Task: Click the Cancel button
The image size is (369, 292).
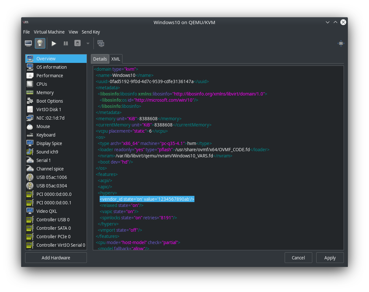Action: pyautogui.click(x=298, y=258)
